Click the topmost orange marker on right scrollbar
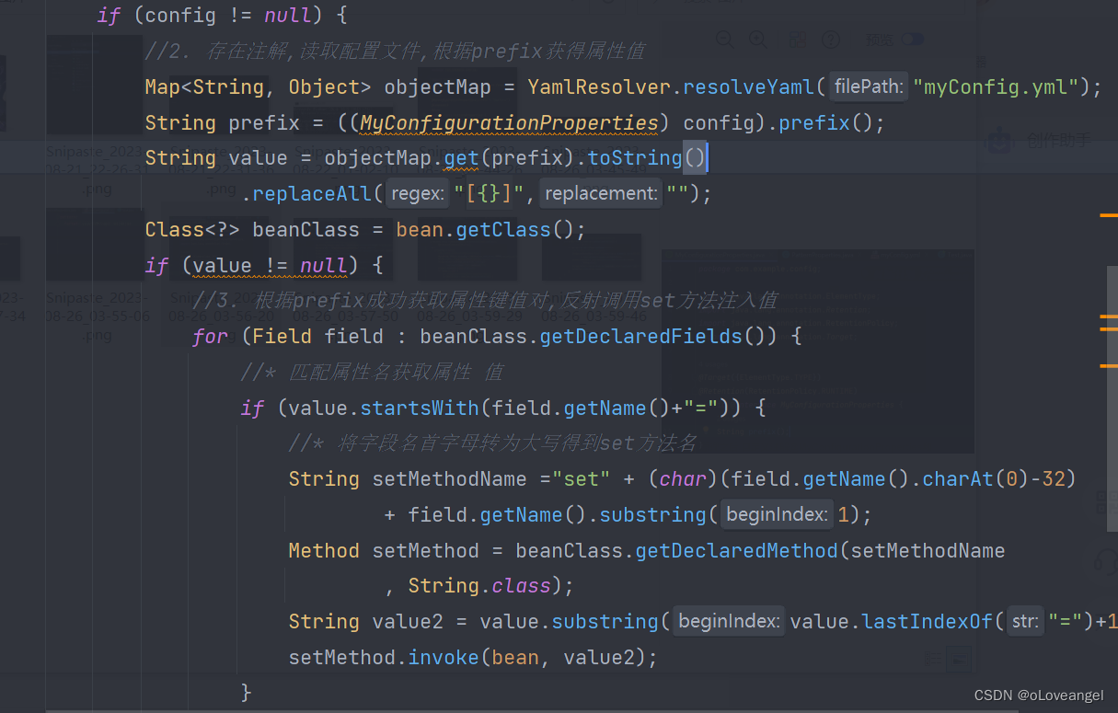The image size is (1118, 713). click(x=1109, y=214)
